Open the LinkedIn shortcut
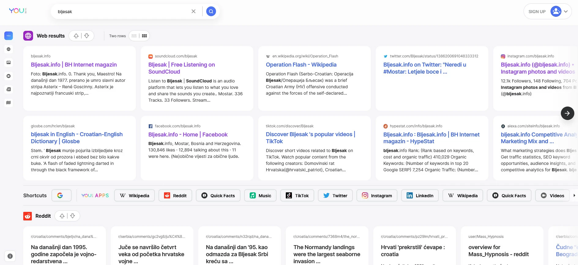 [x=420, y=195]
